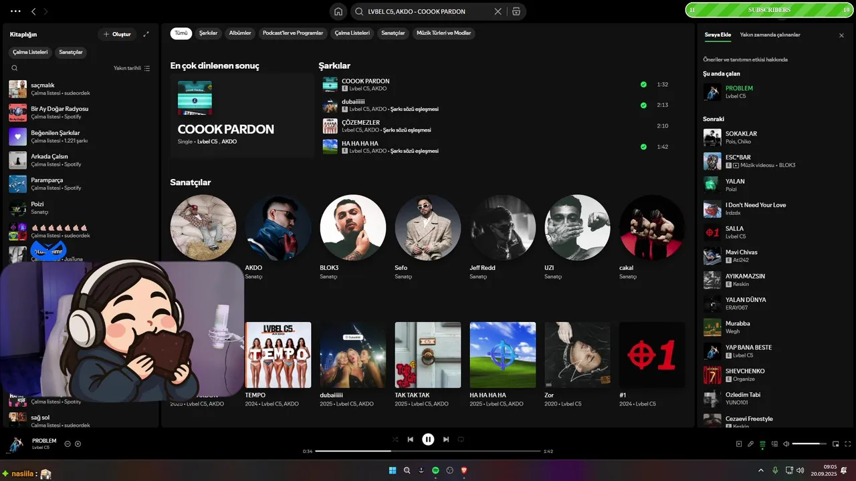Play SOKAKLAR from the queue
This screenshot has height=481, width=856.
click(773, 138)
